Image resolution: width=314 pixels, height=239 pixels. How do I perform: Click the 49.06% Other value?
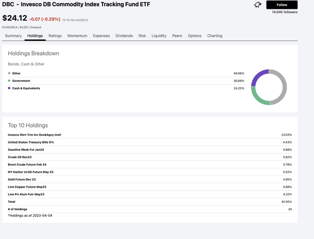point(239,73)
